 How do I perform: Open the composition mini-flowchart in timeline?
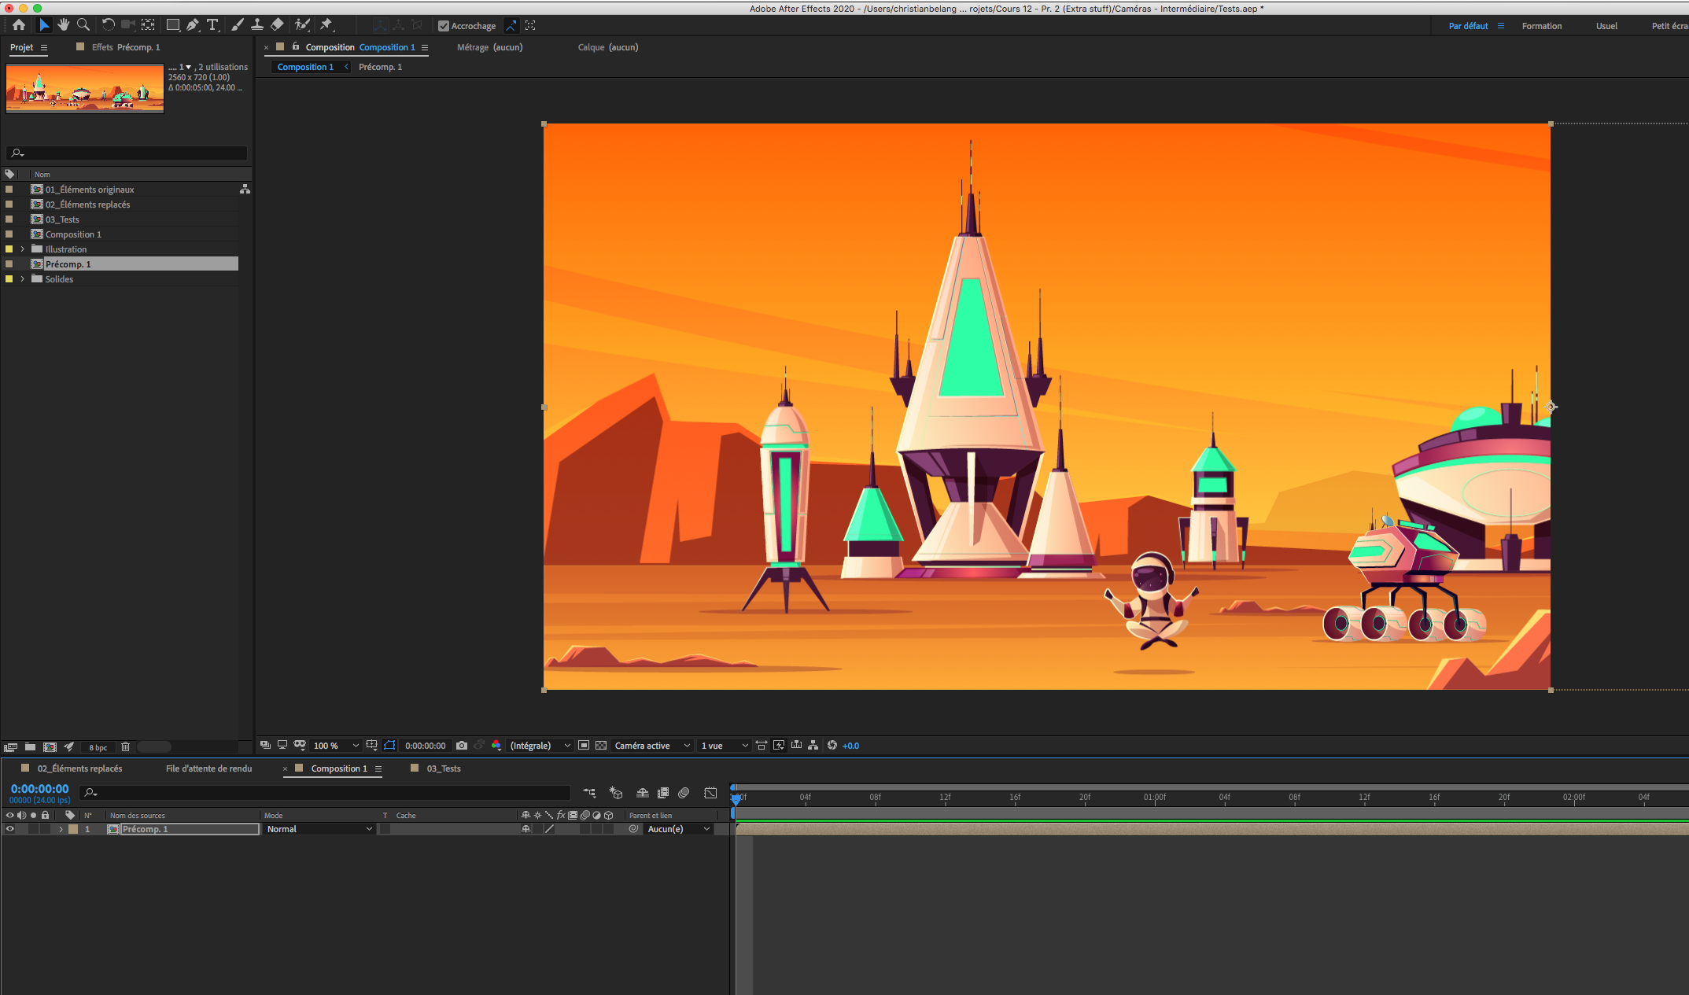[589, 793]
